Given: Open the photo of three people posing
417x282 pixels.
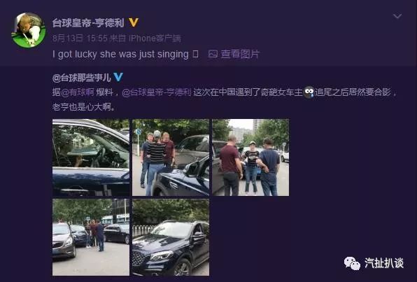Looking at the screenshot, I should click(x=171, y=157).
